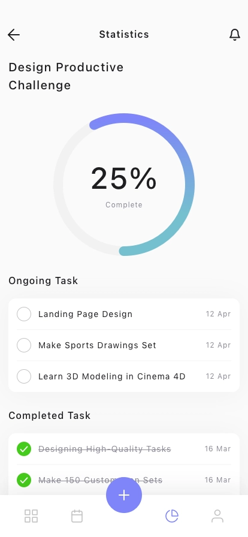This screenshot has width=248, height=537.
Task: Open the calendar icon in bottom bar
Action: coord(77,516)
